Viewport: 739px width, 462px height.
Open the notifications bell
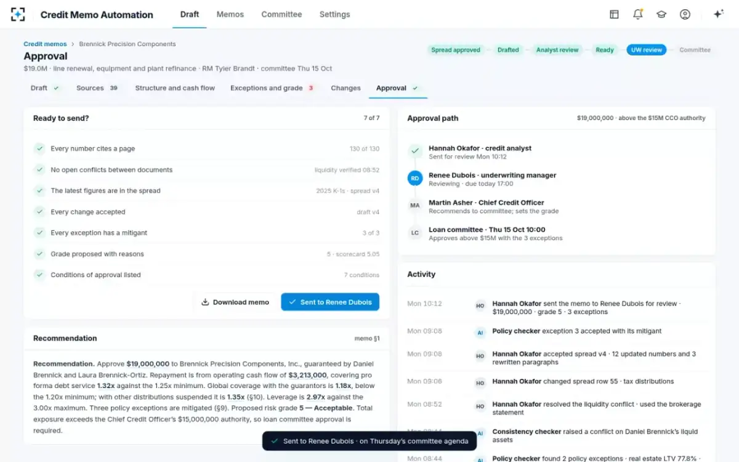(638, 14)
